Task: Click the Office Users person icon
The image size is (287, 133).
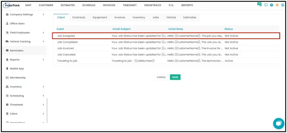Action: 7,23
